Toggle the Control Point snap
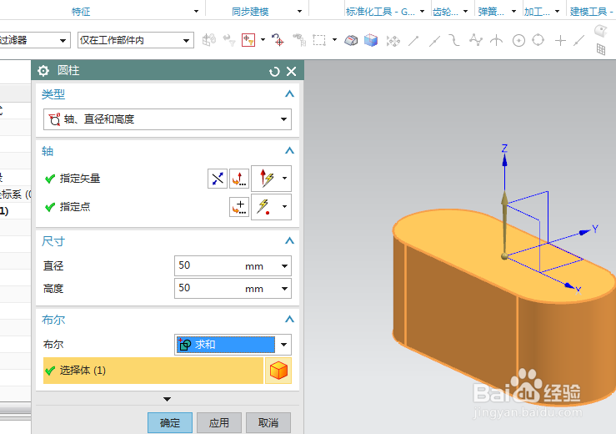Screen dimensions: 616x434 [454, 40]
